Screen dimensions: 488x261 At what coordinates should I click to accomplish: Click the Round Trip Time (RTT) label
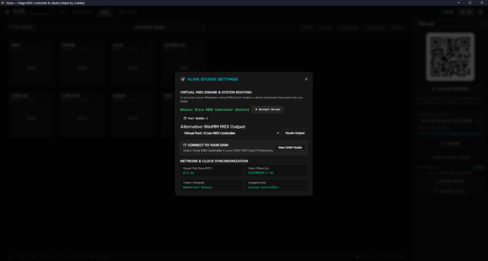[x=197, y=168]
